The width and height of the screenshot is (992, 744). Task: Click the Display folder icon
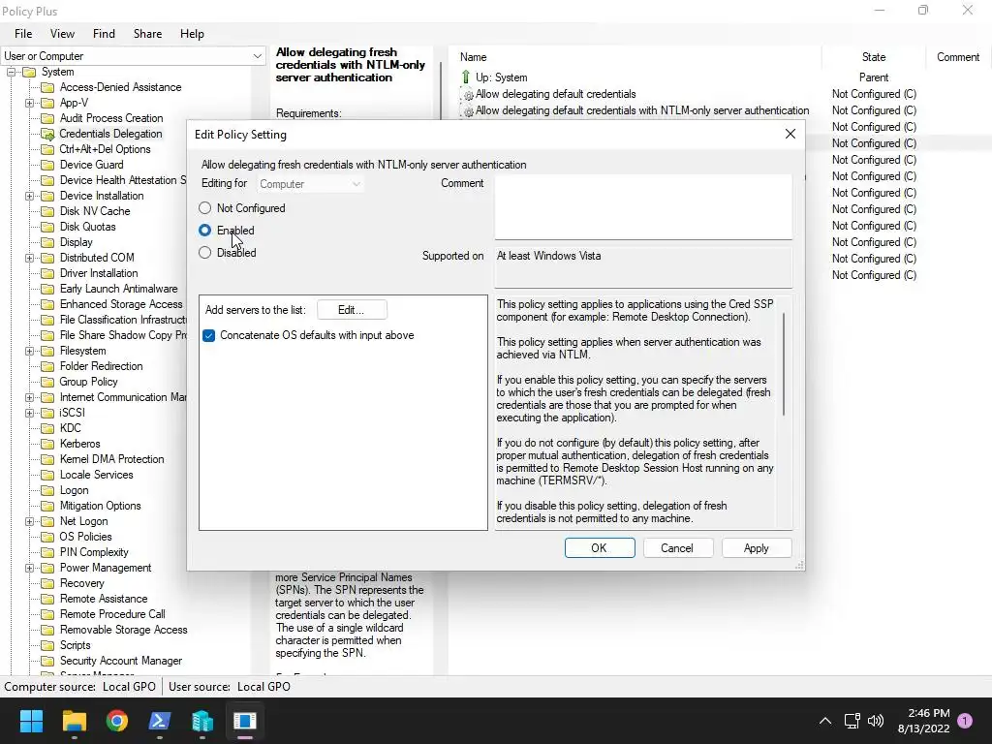coord(47,242)
